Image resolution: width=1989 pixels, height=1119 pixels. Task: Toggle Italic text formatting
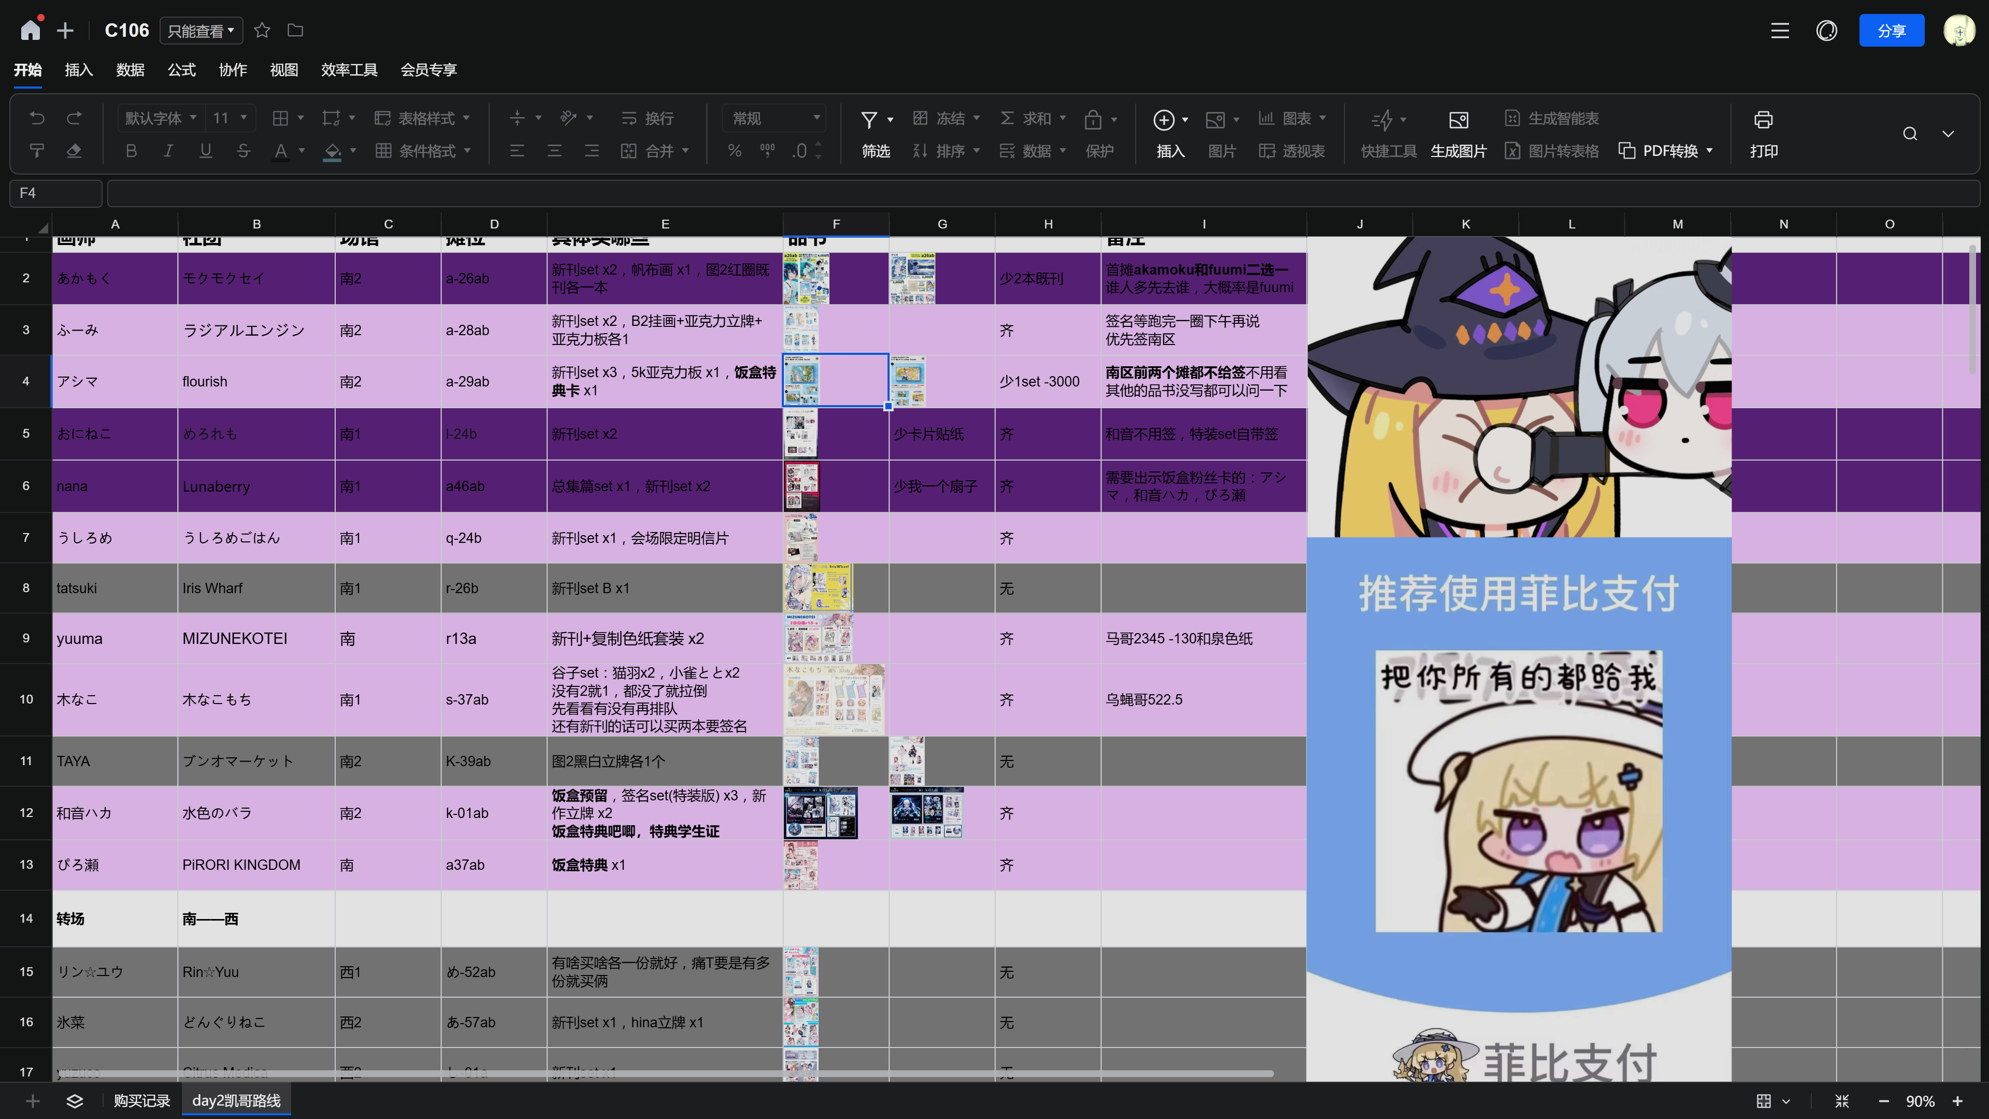[x=168, y=151]
